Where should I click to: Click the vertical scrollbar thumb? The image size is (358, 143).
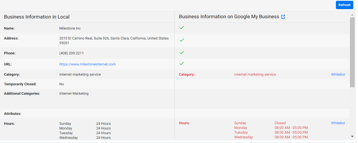coord(352,52)
